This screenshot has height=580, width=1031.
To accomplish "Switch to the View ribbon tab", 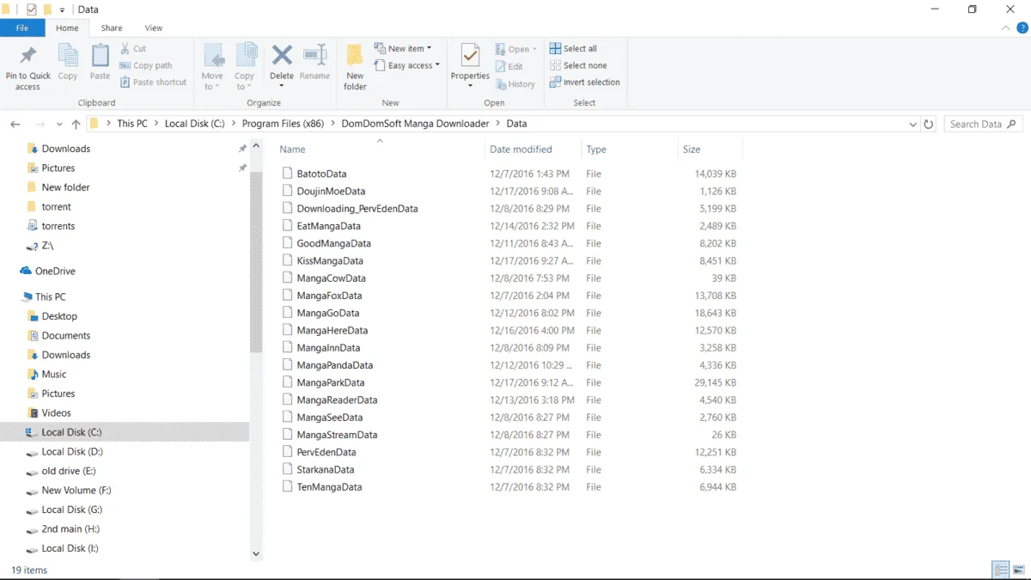I will tap(154, 28).
